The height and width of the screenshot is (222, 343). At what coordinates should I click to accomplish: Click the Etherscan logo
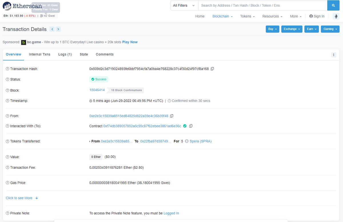(22, 6)
